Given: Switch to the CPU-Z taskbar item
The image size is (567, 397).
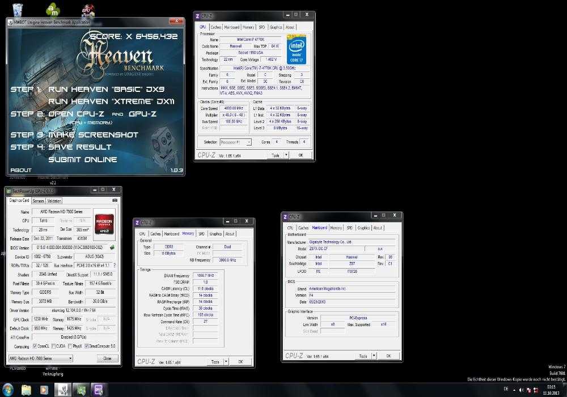Looking at the screenshot, I should pos(99,390).
